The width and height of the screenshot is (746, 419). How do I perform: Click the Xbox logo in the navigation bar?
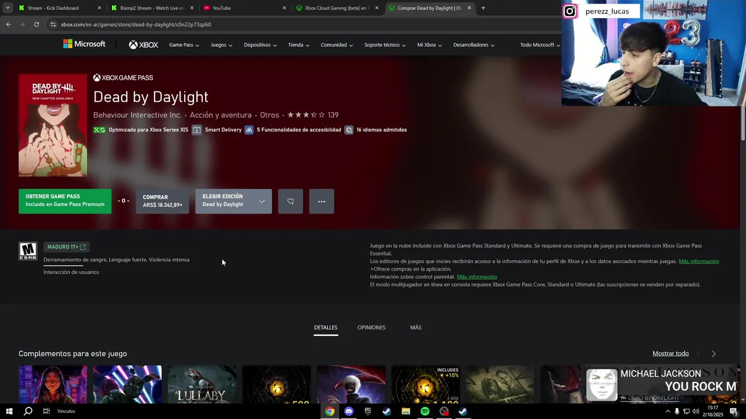pos(143,45)
